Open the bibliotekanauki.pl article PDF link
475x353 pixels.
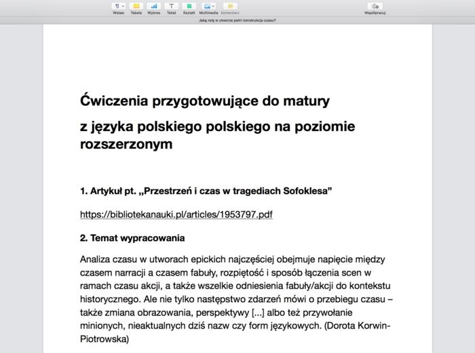(176, 215)
